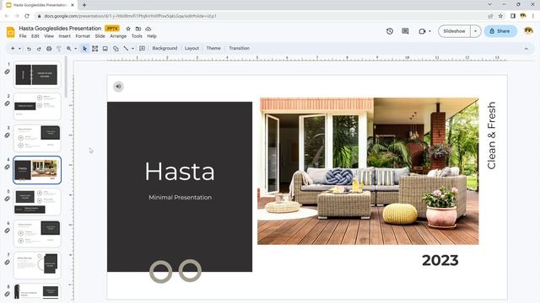
Task: Open the Slide menu
Action: point(100,36)
